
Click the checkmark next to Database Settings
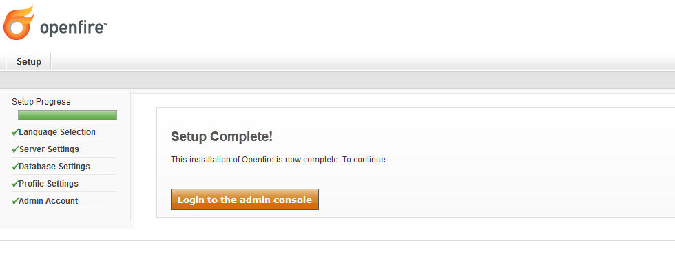pyautogui.click(x=15, y=167)
